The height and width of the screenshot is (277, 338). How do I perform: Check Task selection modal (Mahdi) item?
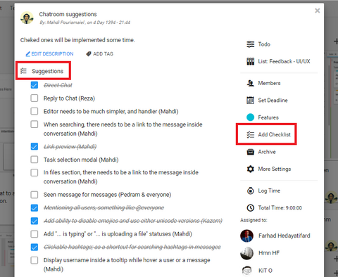35,160
